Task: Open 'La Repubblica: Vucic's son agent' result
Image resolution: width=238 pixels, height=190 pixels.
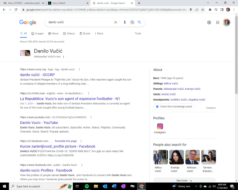Action: click(70, 99)
